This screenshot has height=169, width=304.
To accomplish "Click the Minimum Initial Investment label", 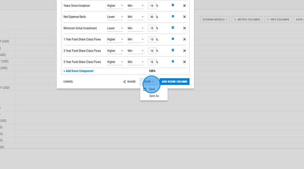I will (80, 28).
